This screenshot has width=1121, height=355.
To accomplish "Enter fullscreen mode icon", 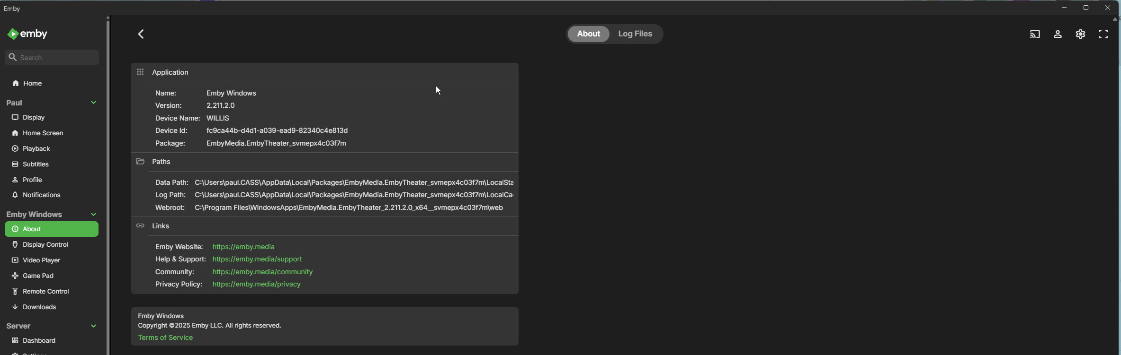I will pos(1103,35).
